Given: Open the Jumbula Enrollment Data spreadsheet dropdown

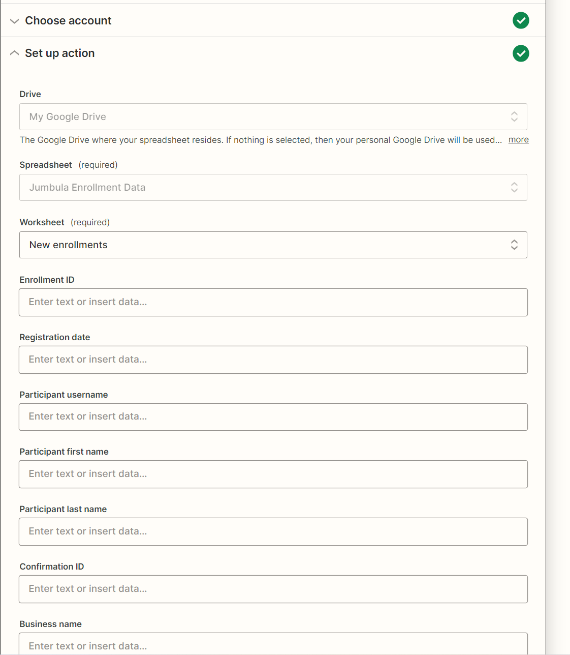Looking at the screenshot, I should pos(273,188).
